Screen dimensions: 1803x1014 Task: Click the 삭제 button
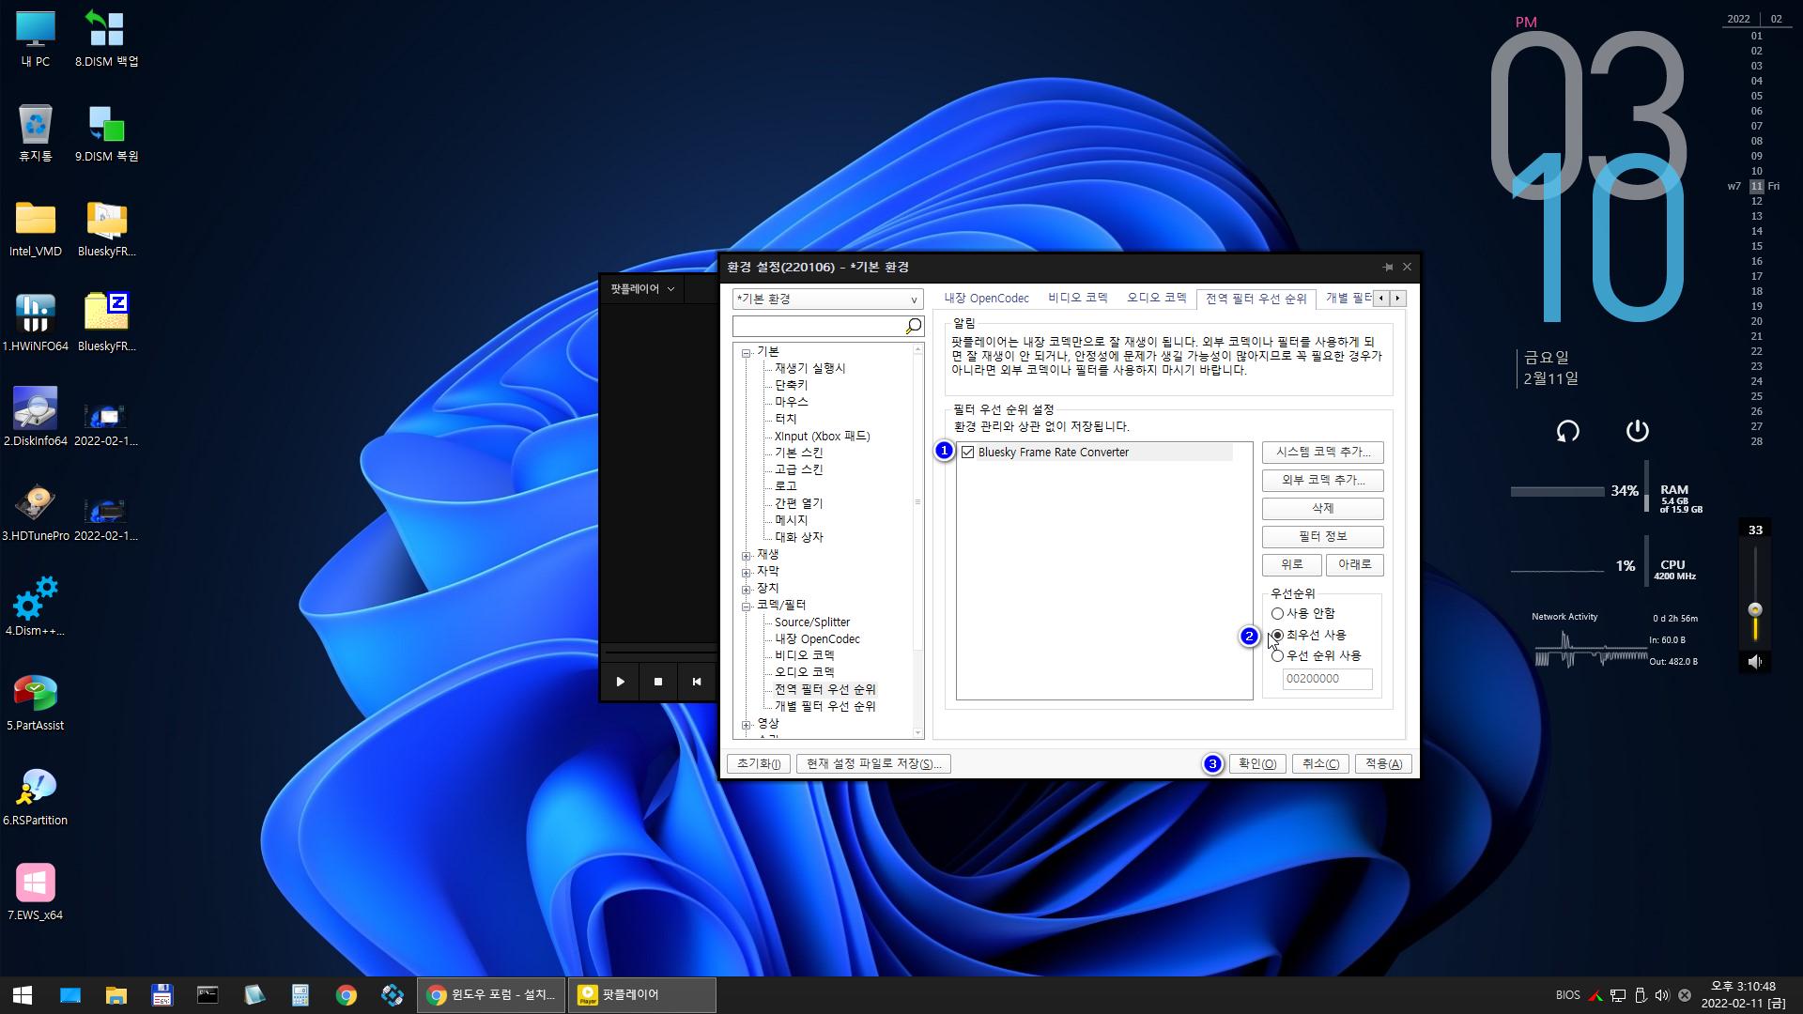[x=1323, y=509]
